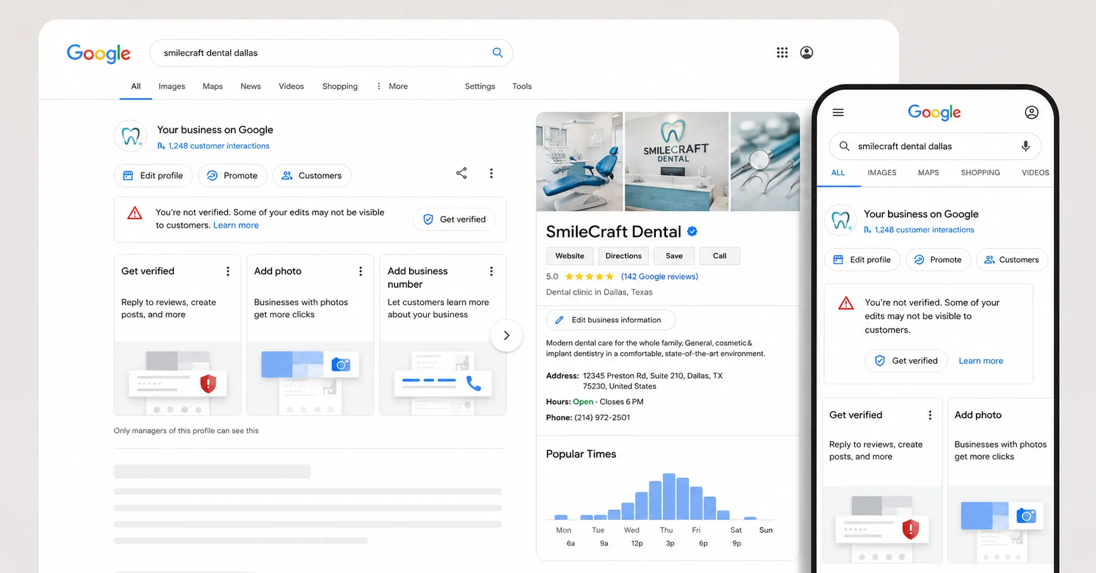Open the Videos tab on desktop

(x=292, y=87)
